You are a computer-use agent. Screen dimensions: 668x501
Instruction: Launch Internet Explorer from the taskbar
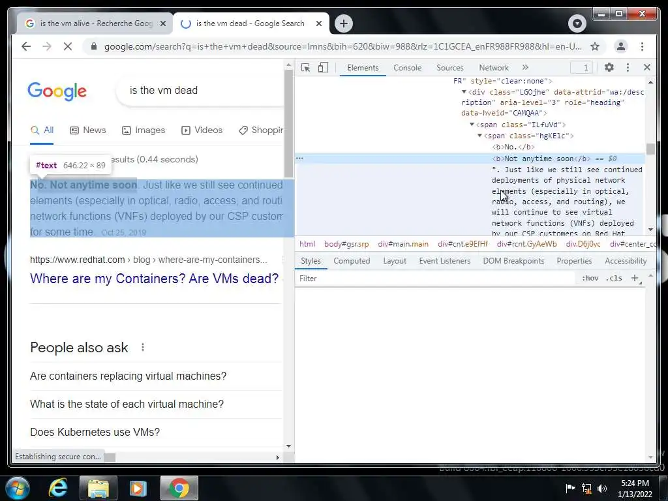point(58,488)
